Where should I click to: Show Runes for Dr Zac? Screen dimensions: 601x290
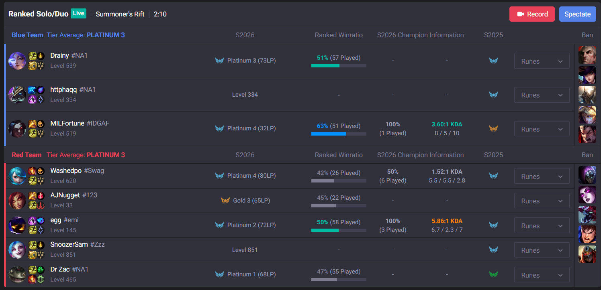[x=542, y=275]
